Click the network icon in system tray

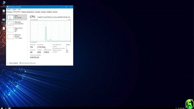coord(181,108)
